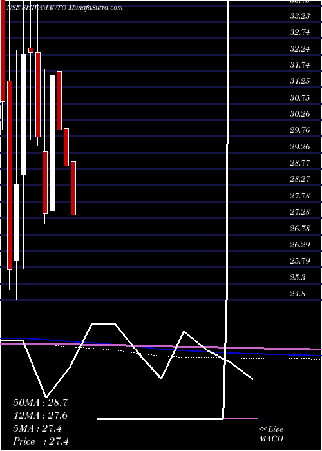This screenshot has width=322, height=451.
Task: Click the '5MA : 27.4' legend value
Action: coord(37,428)
